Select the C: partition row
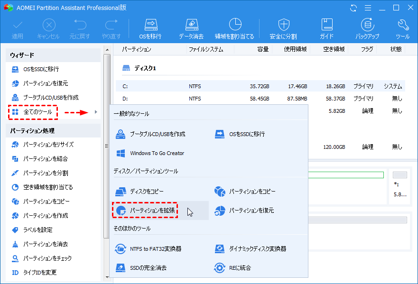The width and height of the screenshot is (418, 284). point(260,86)
